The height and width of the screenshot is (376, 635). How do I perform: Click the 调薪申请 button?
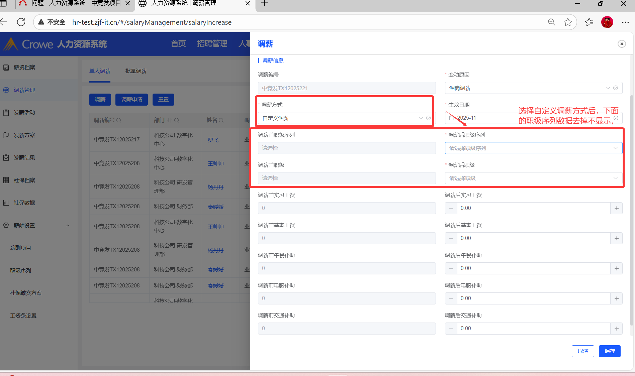pyautogui.click(x=131, y=100)
